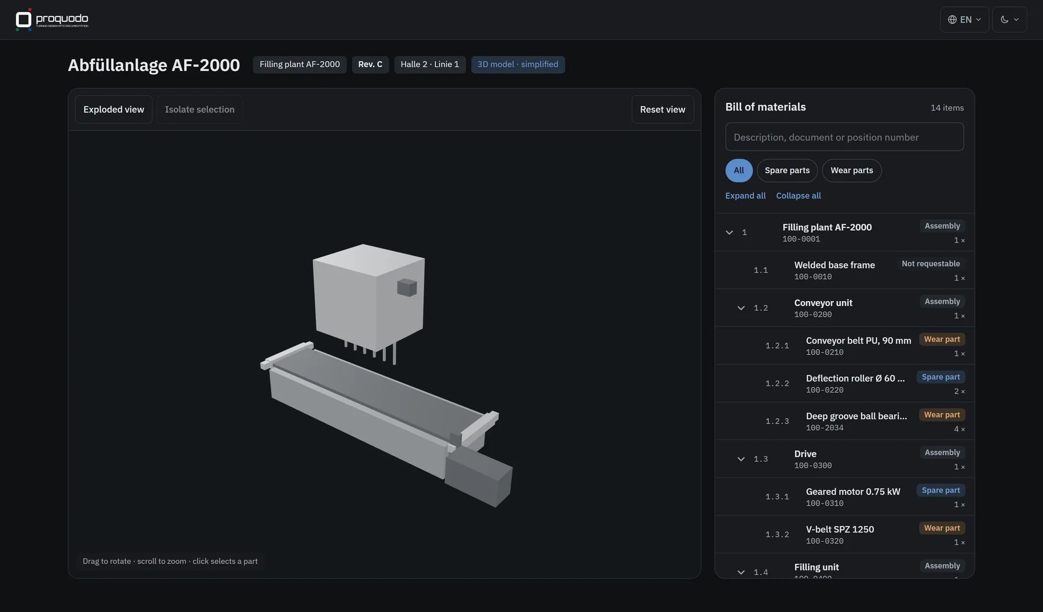Click Collapse all link
Image resolution: width=1043 pixels, height=612 pixels.
pos(798,196)
